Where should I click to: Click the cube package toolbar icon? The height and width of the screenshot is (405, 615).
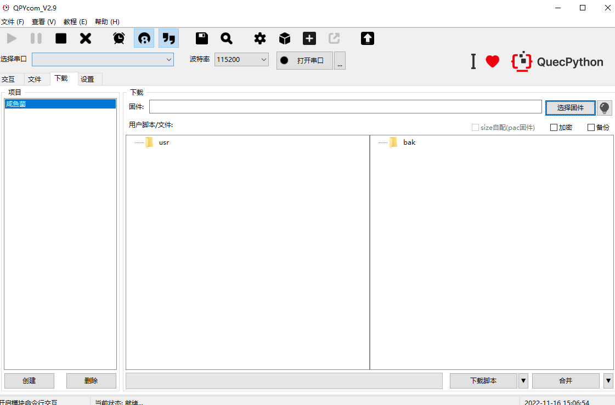285,38
